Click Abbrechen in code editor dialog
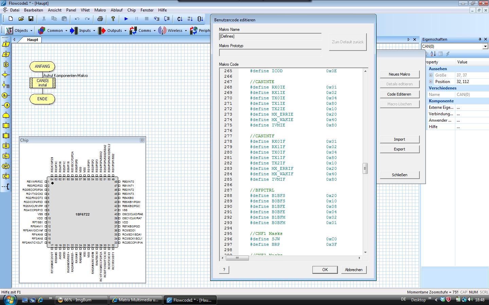 pos(354,270)
